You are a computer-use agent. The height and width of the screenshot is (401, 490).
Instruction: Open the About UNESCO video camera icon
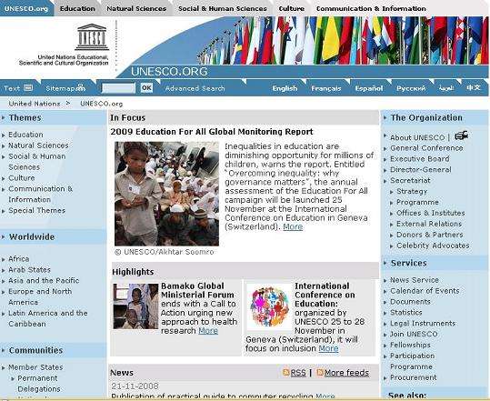click(461, 135)
